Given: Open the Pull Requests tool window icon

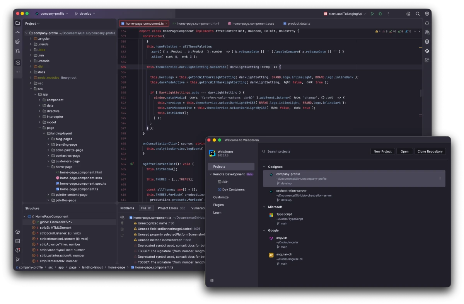Looking at the screenshot, I should (x=17, y=51).
